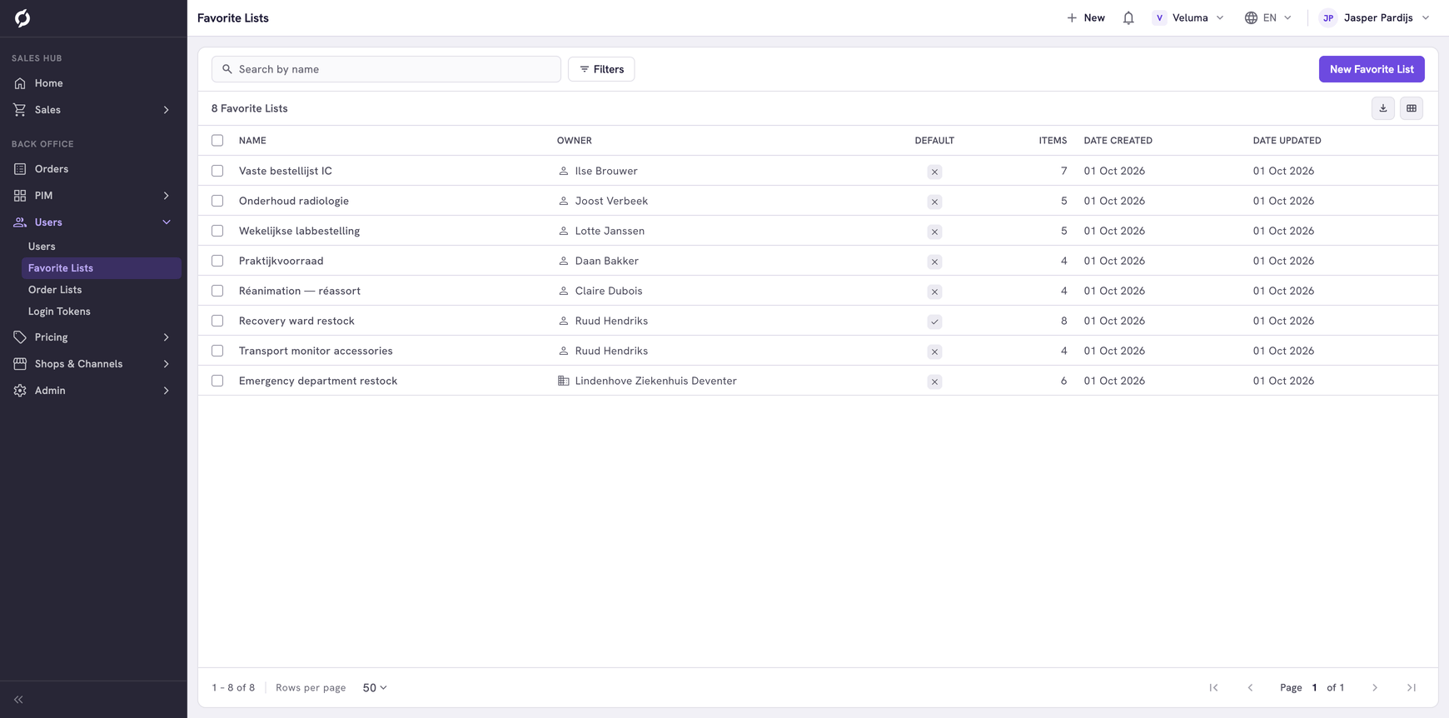Click the person icon beside Claire Dubois
The height and width of the screenshot is (718, 1449).
564,291
